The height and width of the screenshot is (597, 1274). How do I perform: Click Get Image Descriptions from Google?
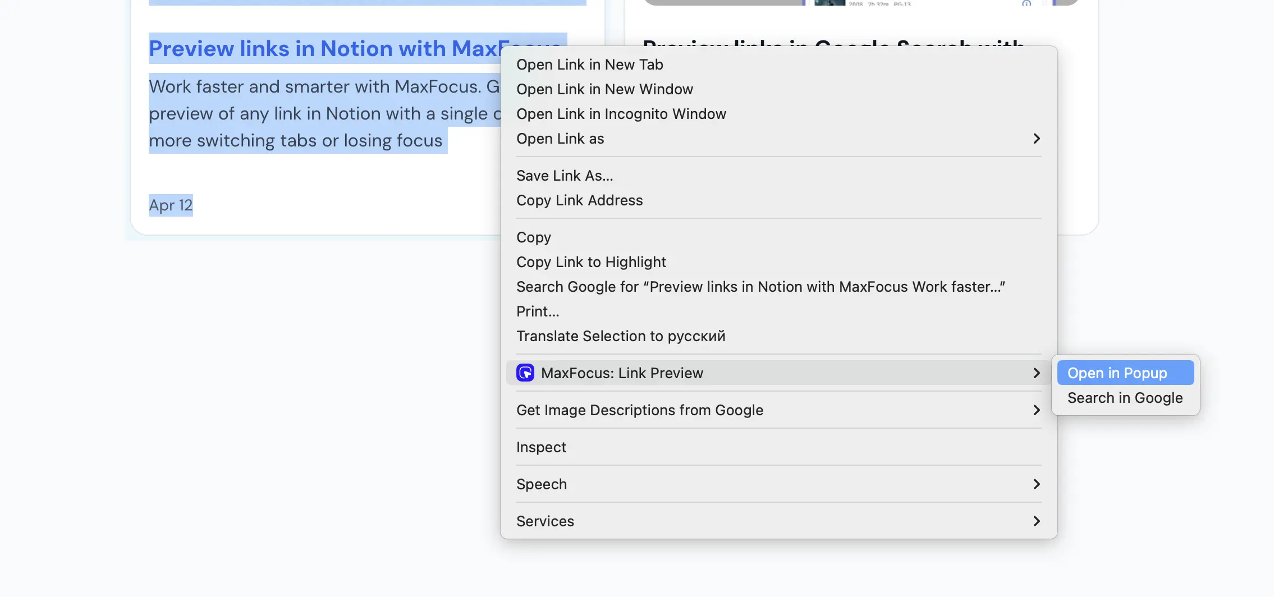(x=778, y=410)
